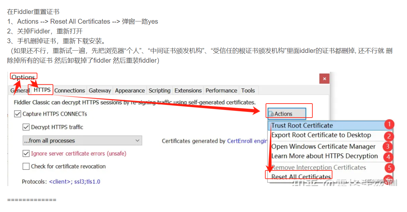Click the Protocols: label text

click(x=34, y=182)
